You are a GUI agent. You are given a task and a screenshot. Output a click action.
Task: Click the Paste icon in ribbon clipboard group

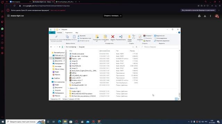(x=74, y=37)
